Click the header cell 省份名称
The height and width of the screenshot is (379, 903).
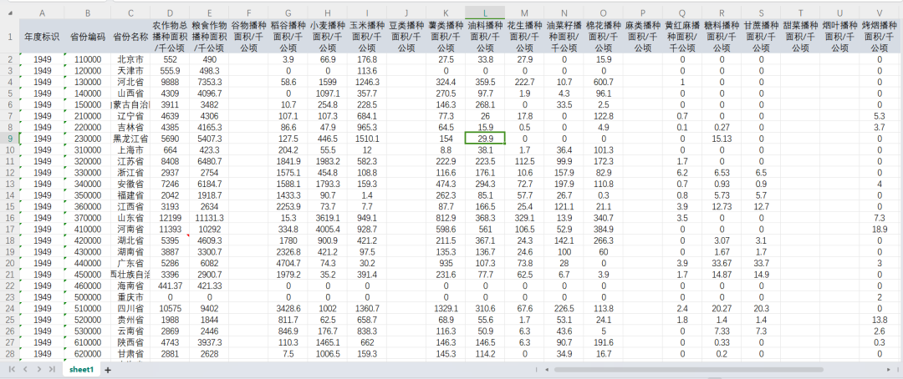130,36
